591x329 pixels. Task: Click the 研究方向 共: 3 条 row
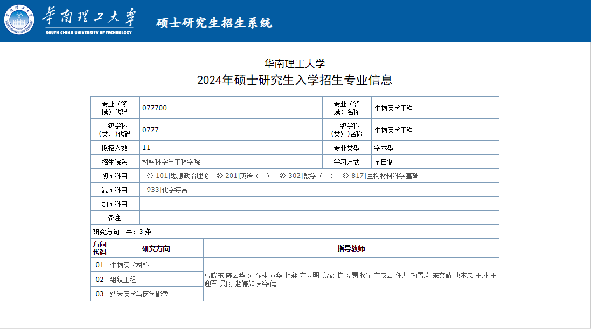click(294, 232)
